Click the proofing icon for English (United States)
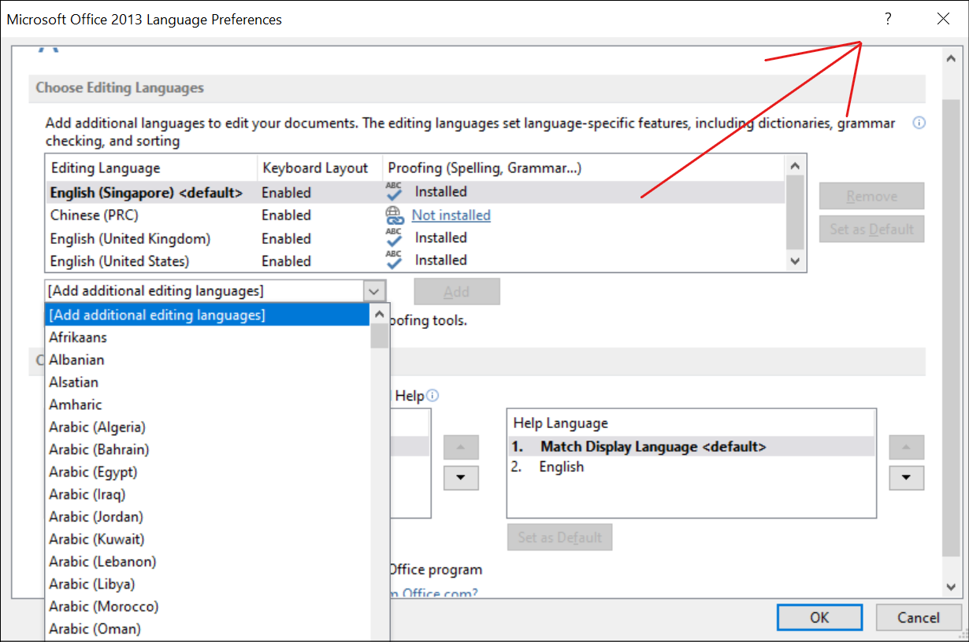 (394, 260)
